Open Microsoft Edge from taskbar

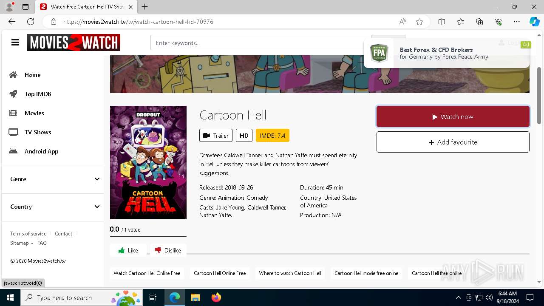[x=175, y=297]
